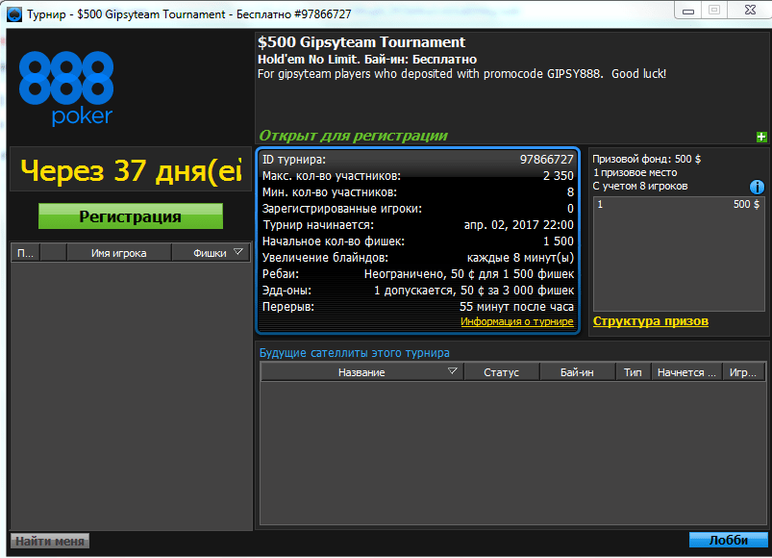772x558 pixels.
Task: Click the Макс. кол-во участников row
Action: point(417,176)
